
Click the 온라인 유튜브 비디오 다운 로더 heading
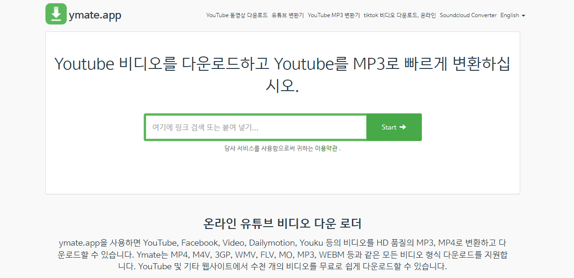[x=282, y=224]
